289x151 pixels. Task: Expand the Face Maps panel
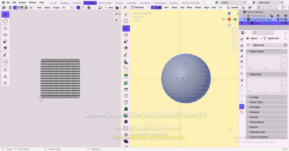[x=267, y=107]
